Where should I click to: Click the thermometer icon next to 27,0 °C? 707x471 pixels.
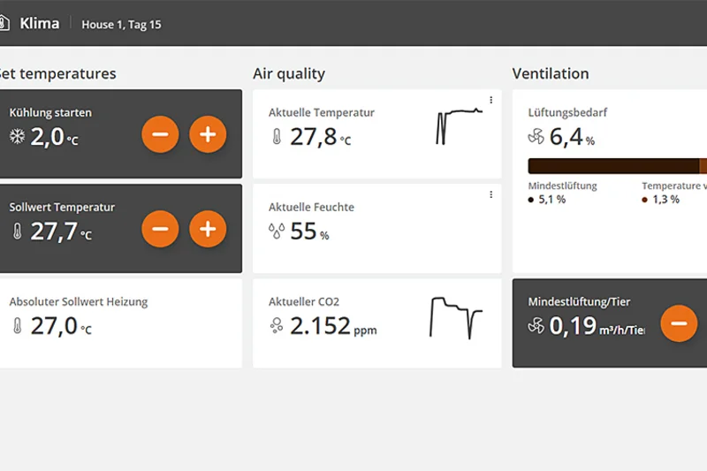click(17, 325)
